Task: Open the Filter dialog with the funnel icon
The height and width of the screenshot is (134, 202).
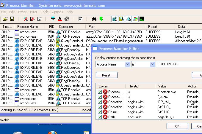Action: [53, 19]
